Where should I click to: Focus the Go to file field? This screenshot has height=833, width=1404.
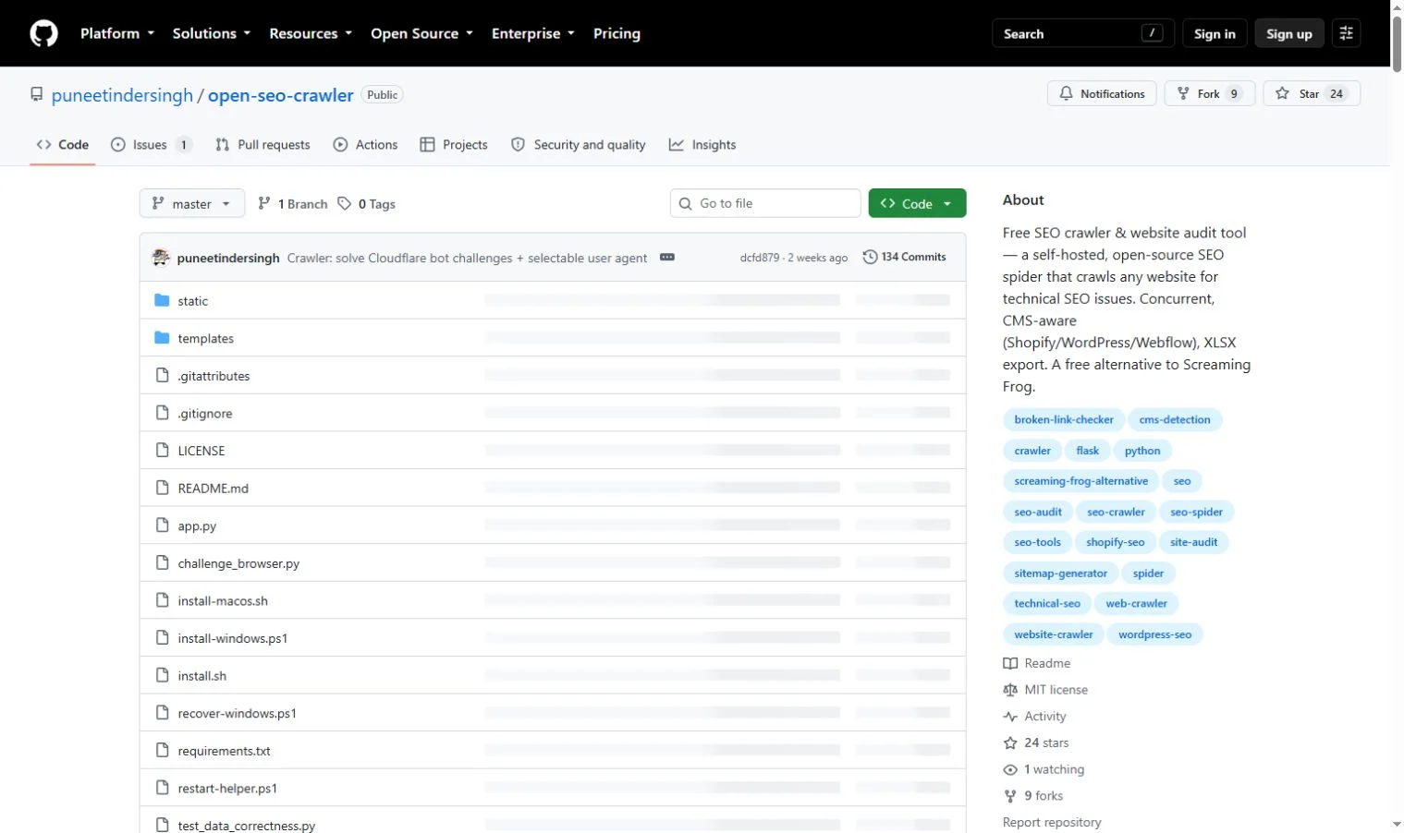765,203
